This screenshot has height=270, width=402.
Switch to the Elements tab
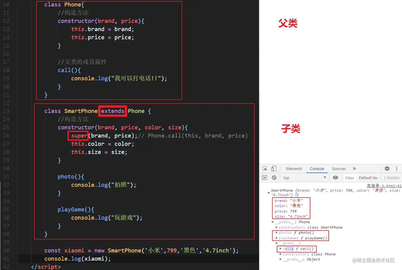tap(294, 169)
